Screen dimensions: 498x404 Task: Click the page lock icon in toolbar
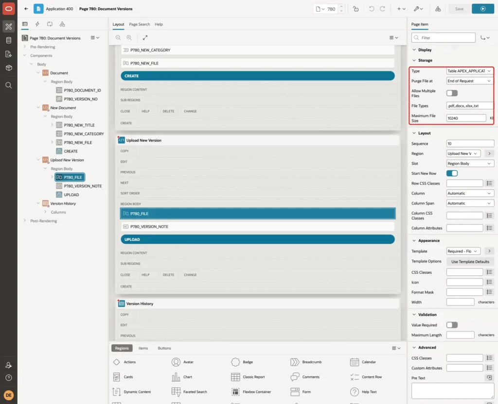356,9
